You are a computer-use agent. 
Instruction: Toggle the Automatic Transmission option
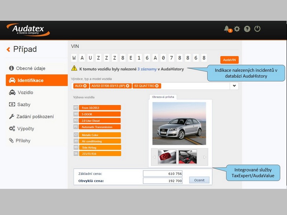[100, 127]
